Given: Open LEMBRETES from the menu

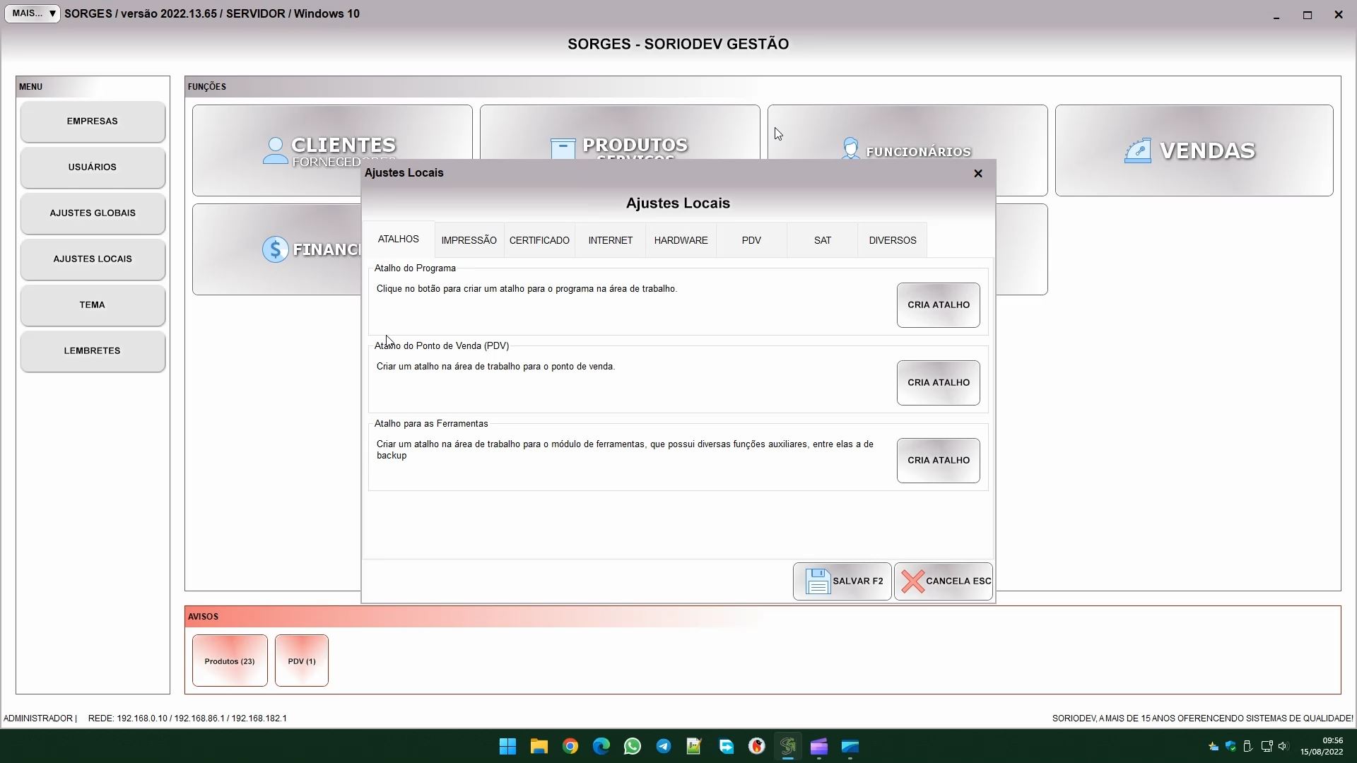Looking at the screenshot, I should click(x=93, y=351).
